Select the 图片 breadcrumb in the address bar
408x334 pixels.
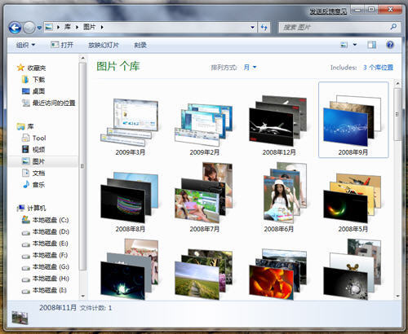coord(90,27)
